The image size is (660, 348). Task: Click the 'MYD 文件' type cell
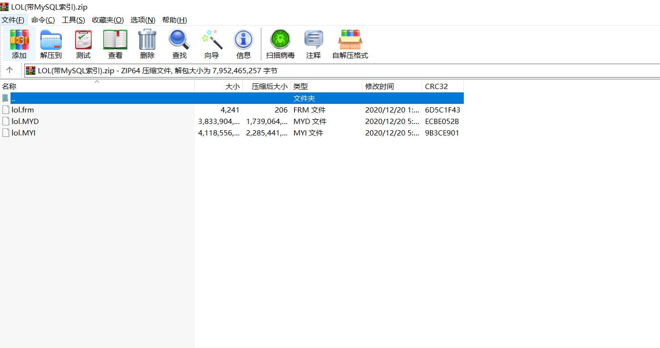(310, 121)
